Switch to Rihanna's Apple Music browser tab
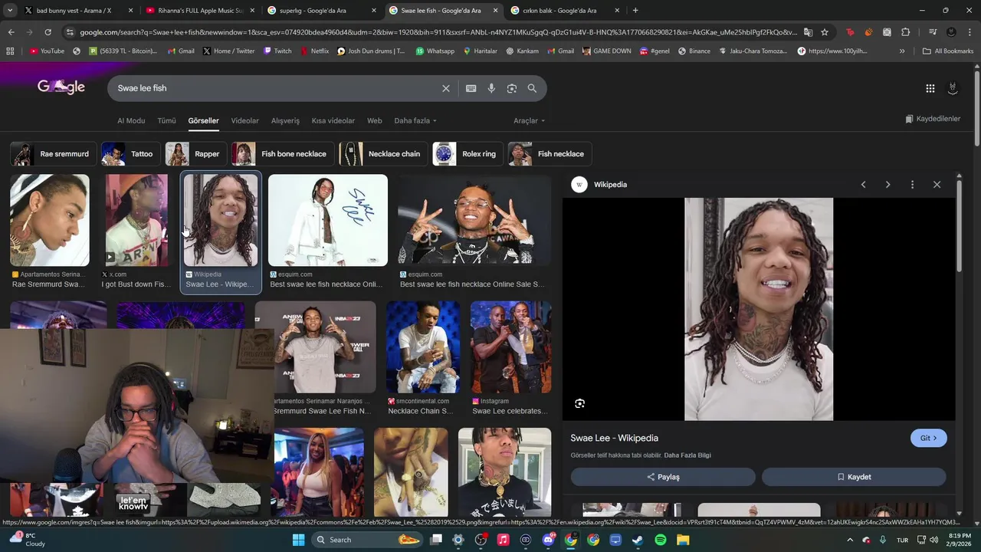981x552 pixels. [199, 11]
